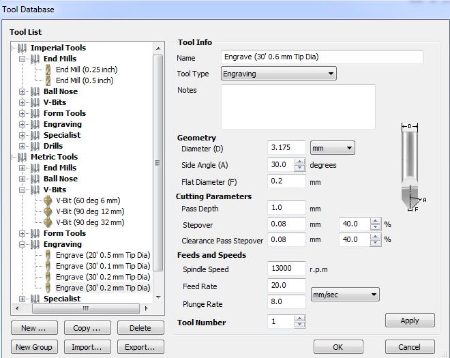The height and width of the screenshot is (358, 450).
Task: Click the V-Bit (90 deg 12 mm) icon
Action: click(48, 211)
